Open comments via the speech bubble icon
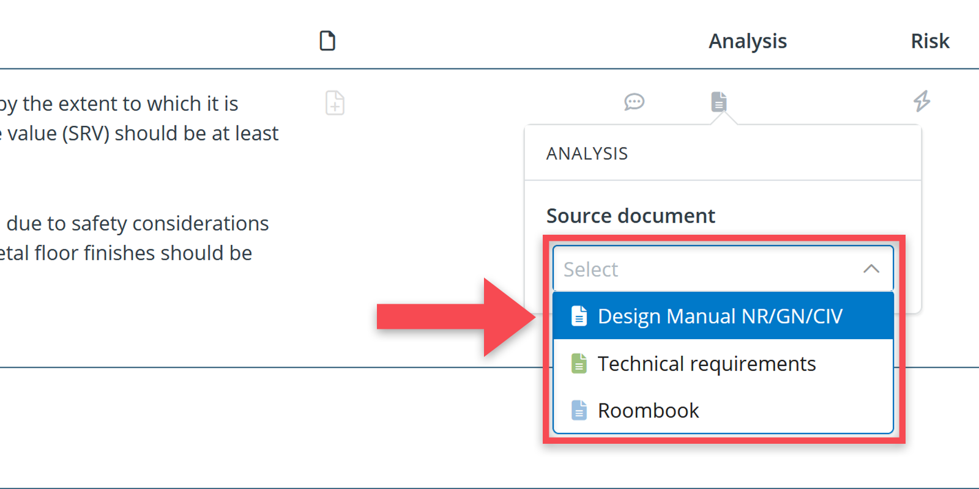 point(634,101)
